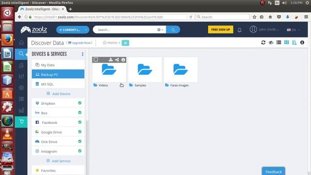Open Firefox hamburger menu
Screen dimensions: 311x175
click(306, 17)
